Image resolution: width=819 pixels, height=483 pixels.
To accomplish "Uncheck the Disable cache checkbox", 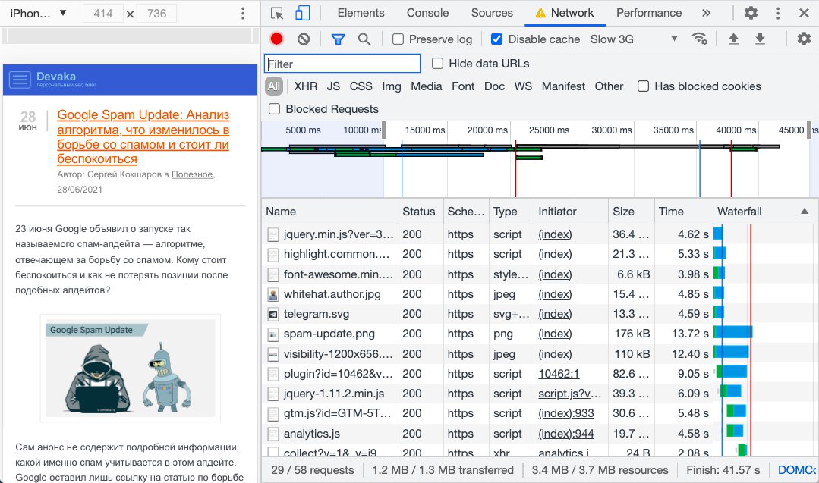I will pos(496,39).
